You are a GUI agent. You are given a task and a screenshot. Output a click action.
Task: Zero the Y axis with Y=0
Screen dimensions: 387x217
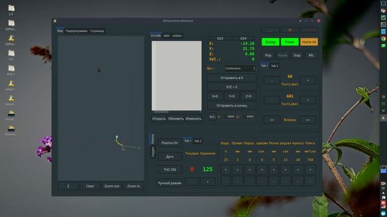(232, 96)
